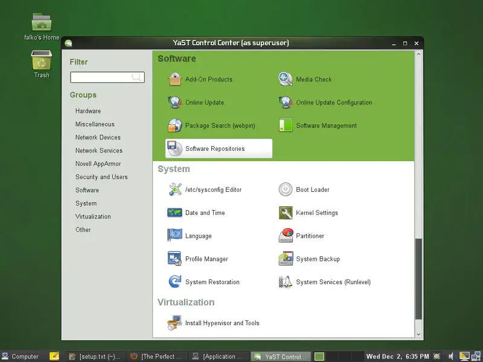The height and width of the screenshot is (362, 483).
Task: Select the Virtualization group in sidebar
Action: [93, 217]
